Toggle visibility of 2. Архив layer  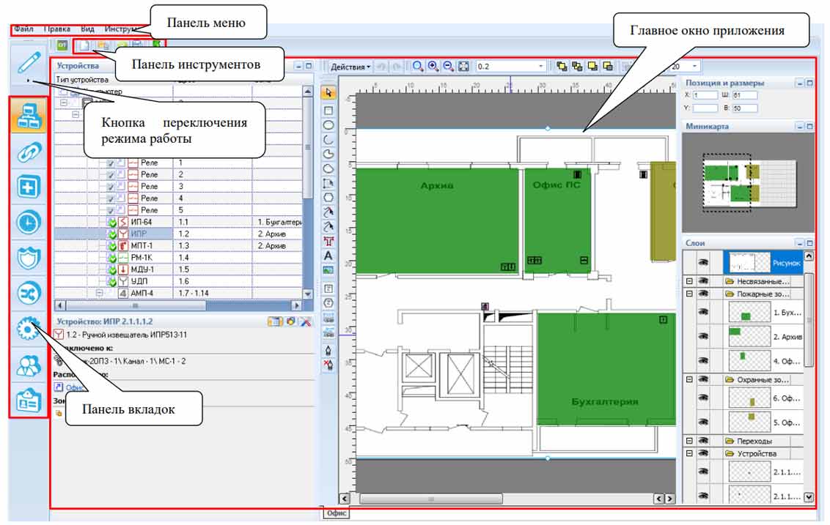tap(702, 337)
